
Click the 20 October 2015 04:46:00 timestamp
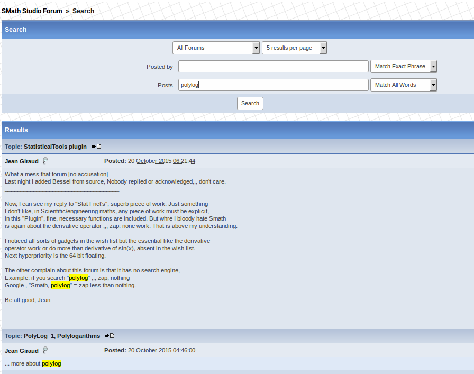(x=161, y=350)
